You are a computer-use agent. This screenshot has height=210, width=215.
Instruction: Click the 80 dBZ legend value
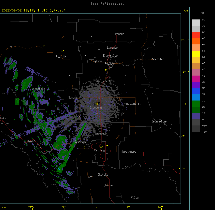[x=204, y=20]
